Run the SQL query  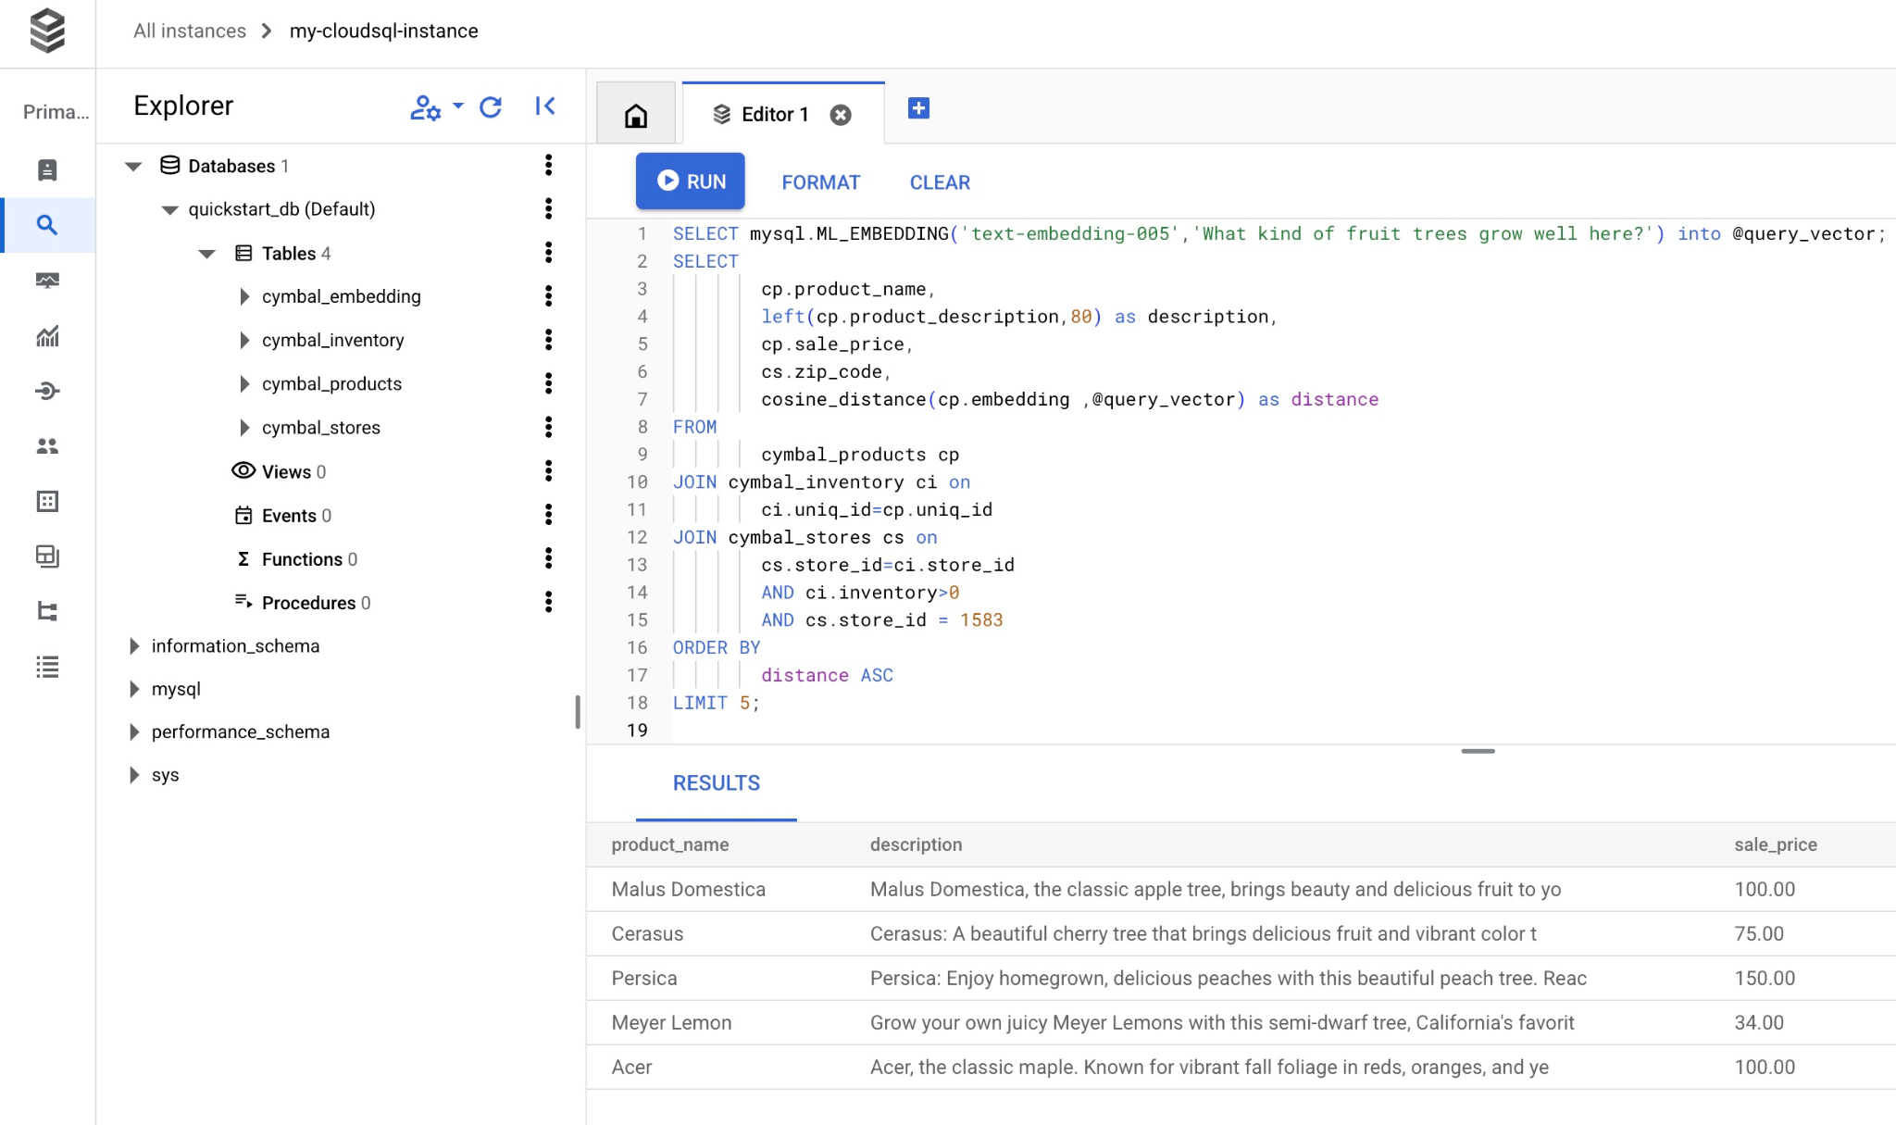[x=691, y=181]
